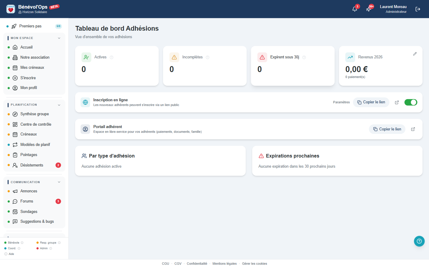Screen dimensions: 429x268
Task: Click the Bénévol'Ops heart logo
Action: coord(11,9)
